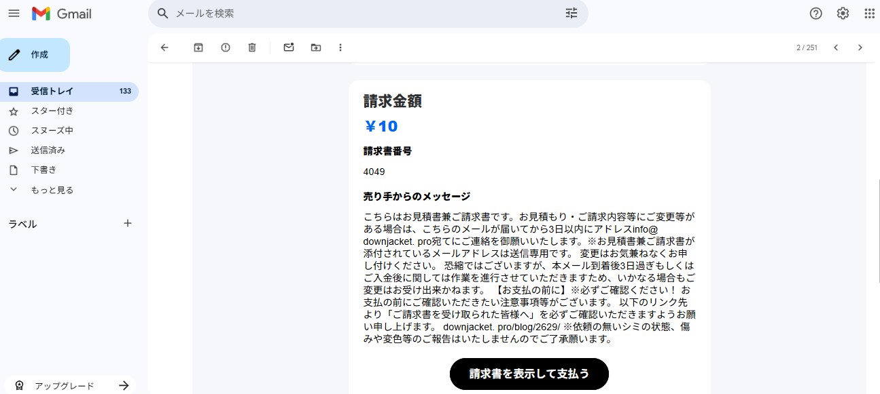Mark the email as unread

click(x=289, y=47)
